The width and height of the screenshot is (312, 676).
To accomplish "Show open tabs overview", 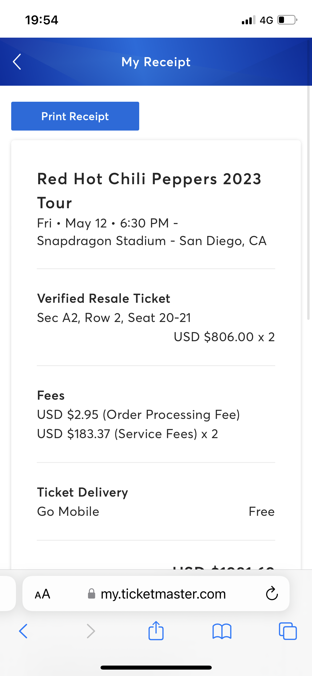I will (x=288, y=631).
